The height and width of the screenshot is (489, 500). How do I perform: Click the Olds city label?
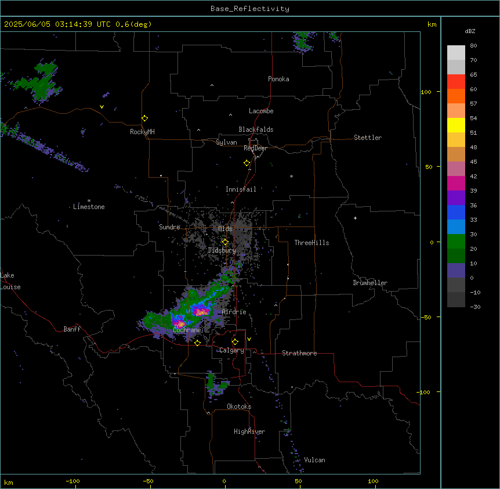pyautogui.click(x=225, y=229)
